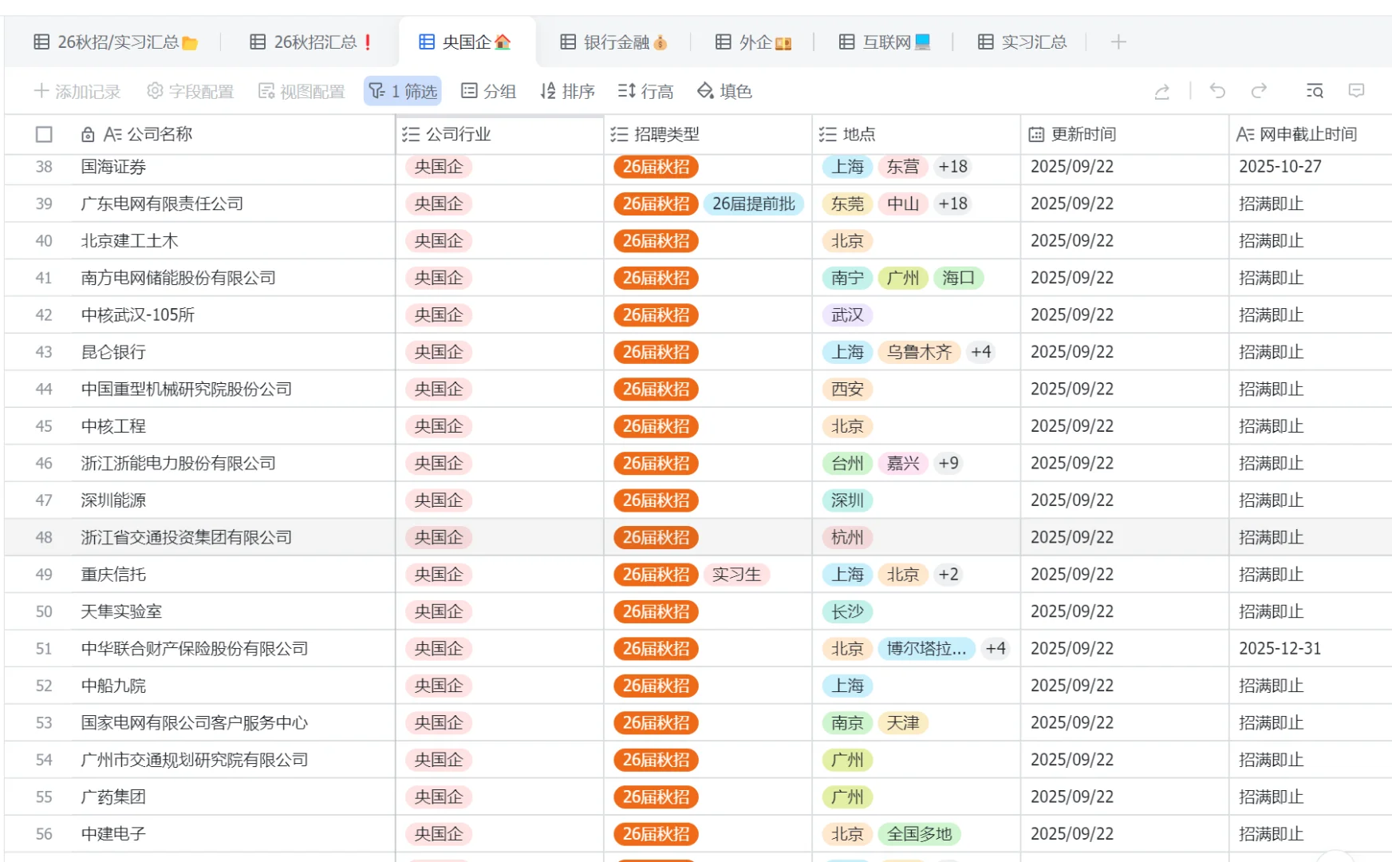Expand the +2 locations for 重庆信托
Viewport: 1392px width, 862px height.
point(948,575)
